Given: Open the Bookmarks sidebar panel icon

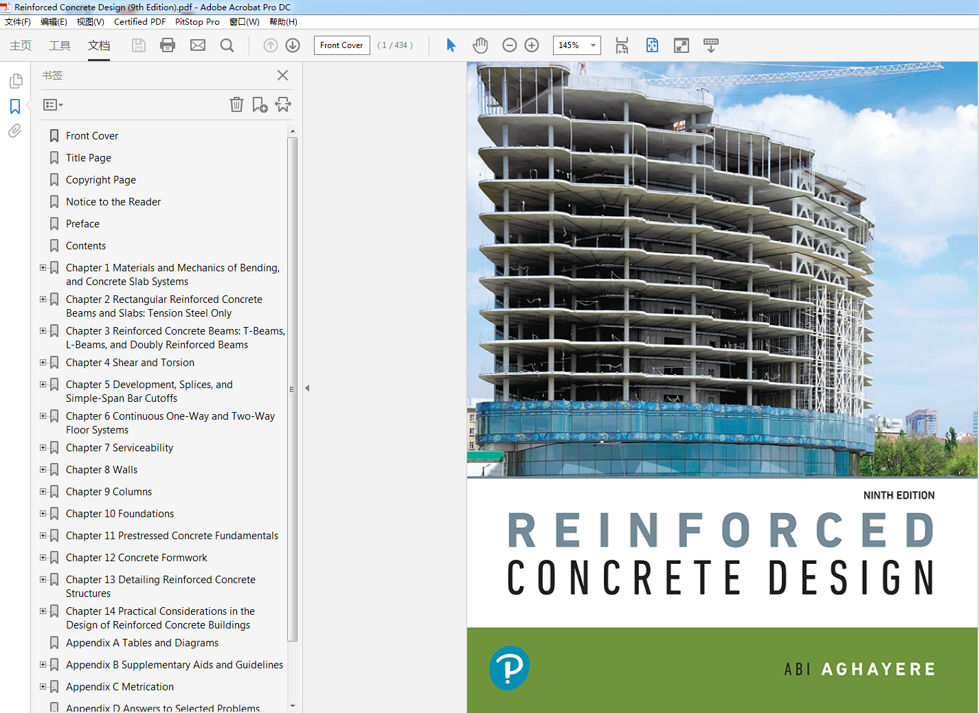Looking at the screenshot, I should point(15,106).
